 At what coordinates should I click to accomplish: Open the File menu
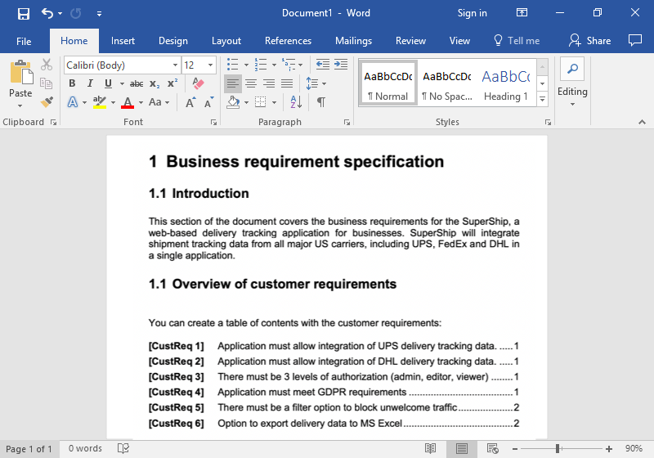click(x=24, y=41)
